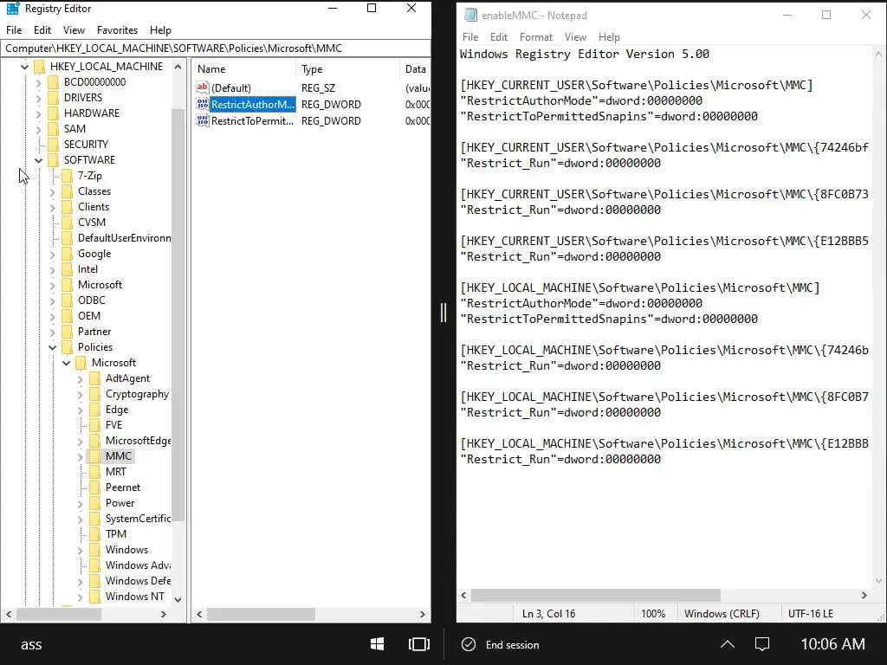Open Registry Editor File menu
Image resolution: width=887 pixels, height=665 pixels.
(x=14, y=30)
